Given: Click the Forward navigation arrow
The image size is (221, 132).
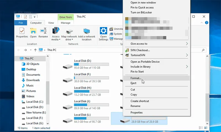Looking at the screenshot, I should 25,50.
